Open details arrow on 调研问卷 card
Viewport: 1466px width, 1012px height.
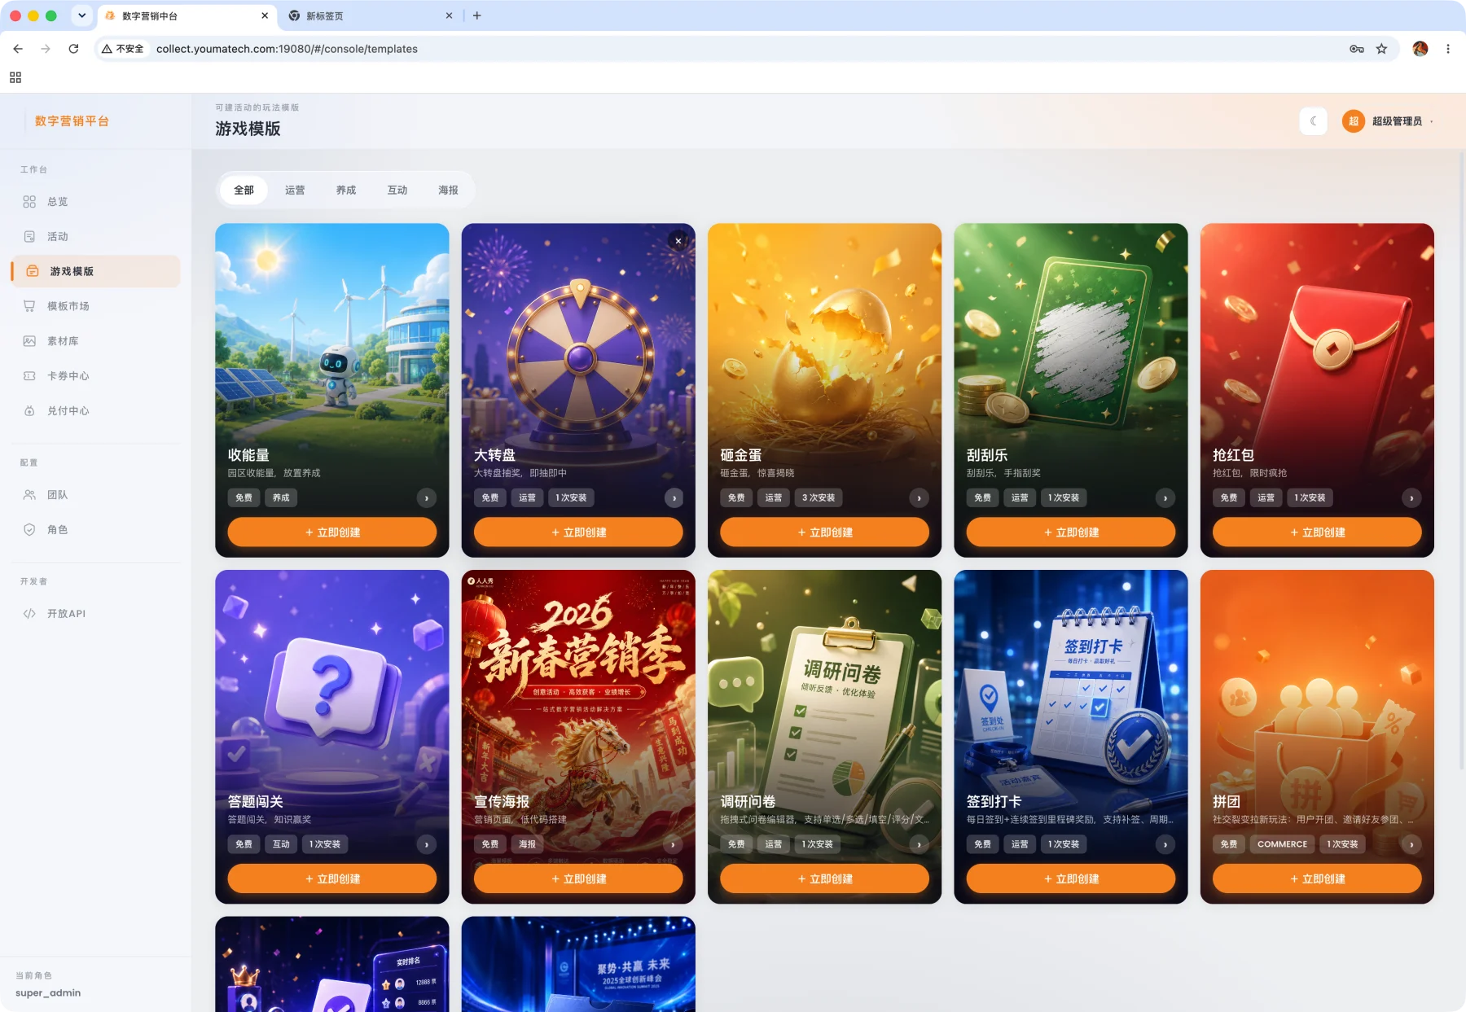920,845
